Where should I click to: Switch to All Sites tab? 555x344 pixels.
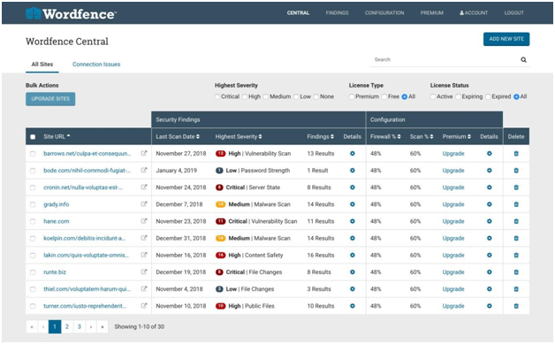tap(42, 65)
